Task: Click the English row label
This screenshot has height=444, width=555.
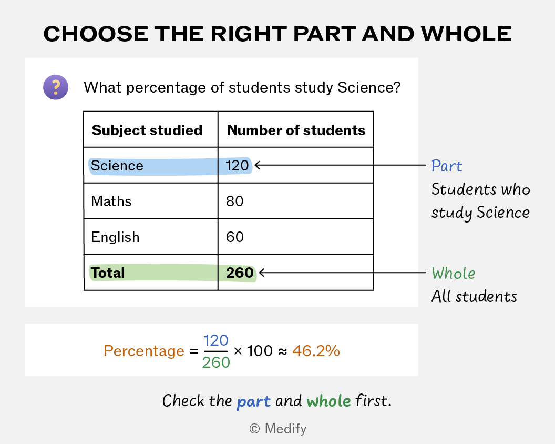Action: click(115, 237)
